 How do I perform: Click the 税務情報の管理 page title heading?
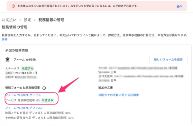pos(14,27)
